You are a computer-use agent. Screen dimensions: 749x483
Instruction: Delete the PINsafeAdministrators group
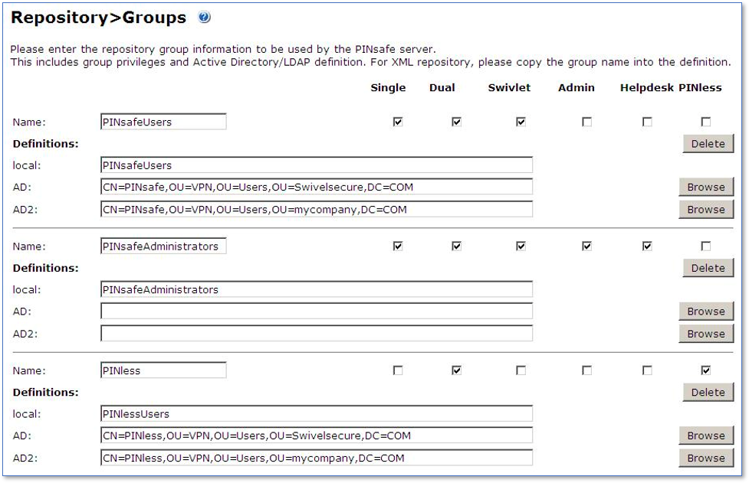tap(708, 268)
